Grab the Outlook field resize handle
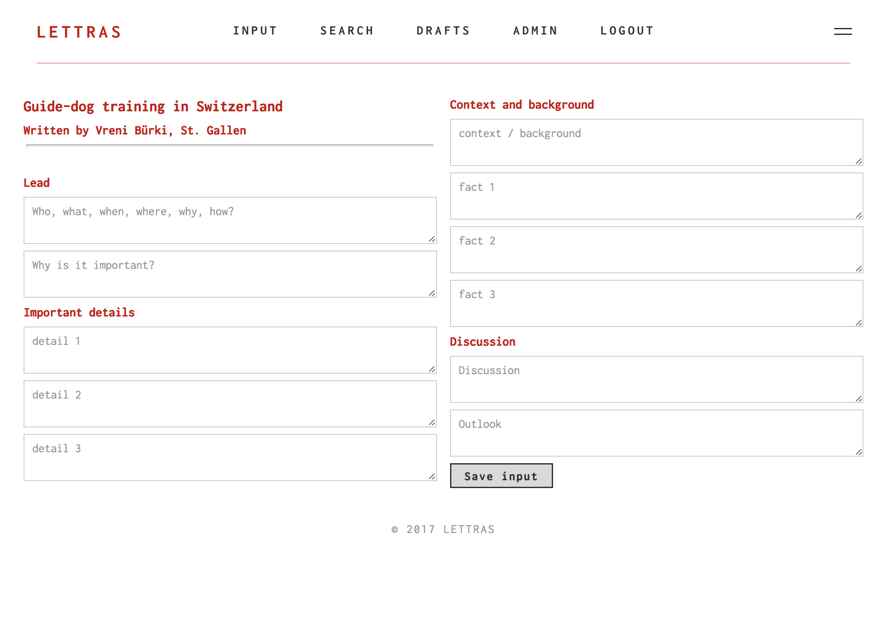Screen dimensions: 887x640 point(859,452)
